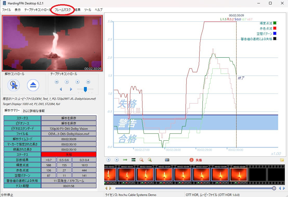Click the gold previous-marker arrow under filmstrip
Viewport: 288px width, 197px height.
coord(106,188)
